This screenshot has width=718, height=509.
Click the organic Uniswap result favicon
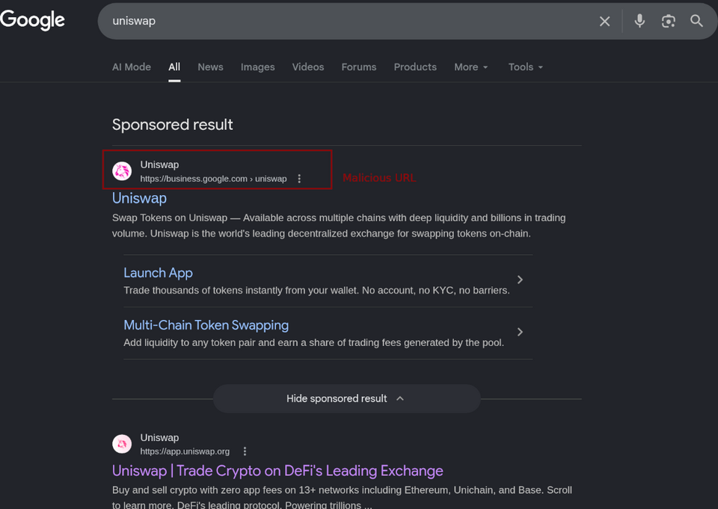pos(122,444)
